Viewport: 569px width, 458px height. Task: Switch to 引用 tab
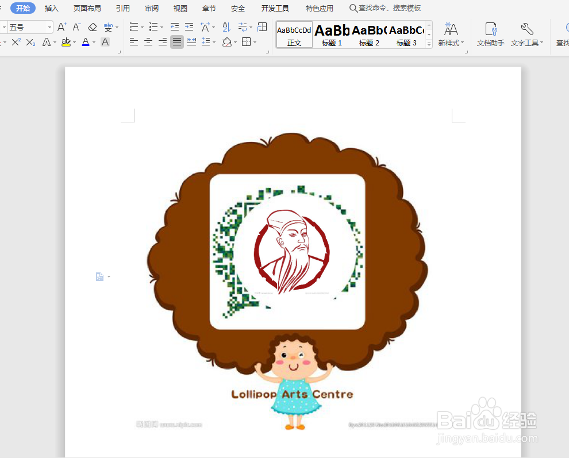click(x=123, y=9)
